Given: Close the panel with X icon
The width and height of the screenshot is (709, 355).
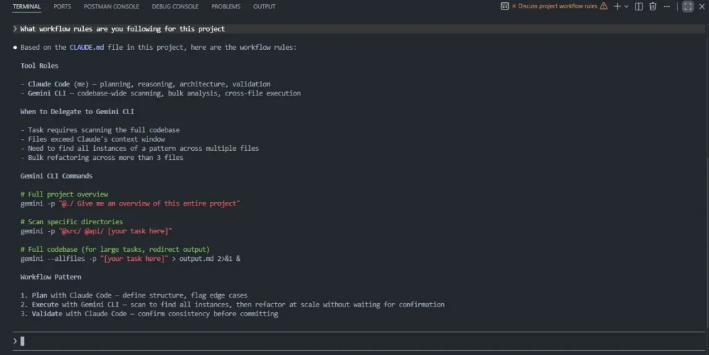Looking at the screenshot, I should tap(702, 6).
